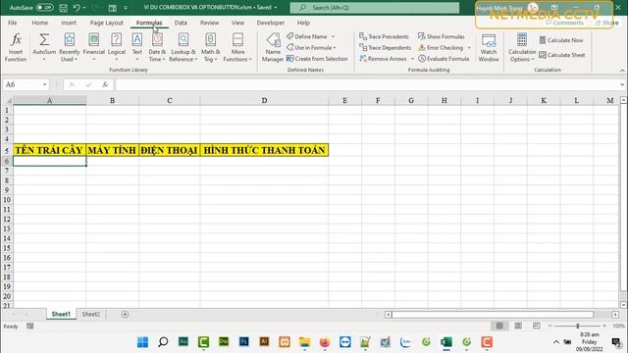Click Error Checking button
The width and height of the screenshot is (628, 353).
tap(441, 48)
